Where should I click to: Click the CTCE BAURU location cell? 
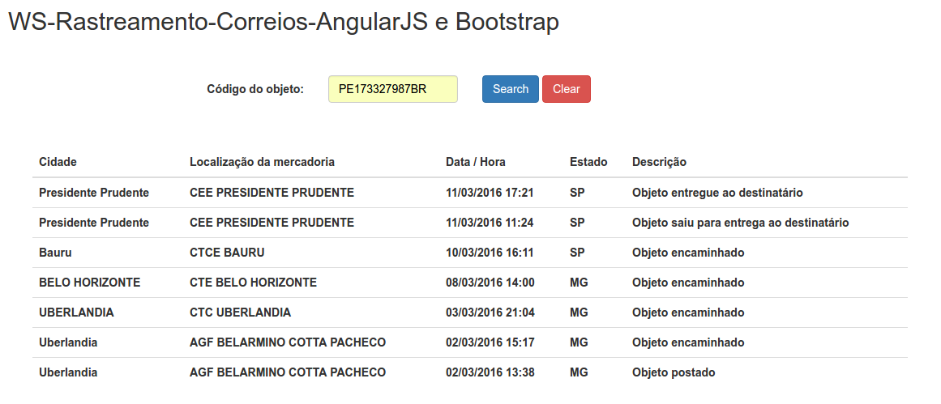tap(227, 253)
